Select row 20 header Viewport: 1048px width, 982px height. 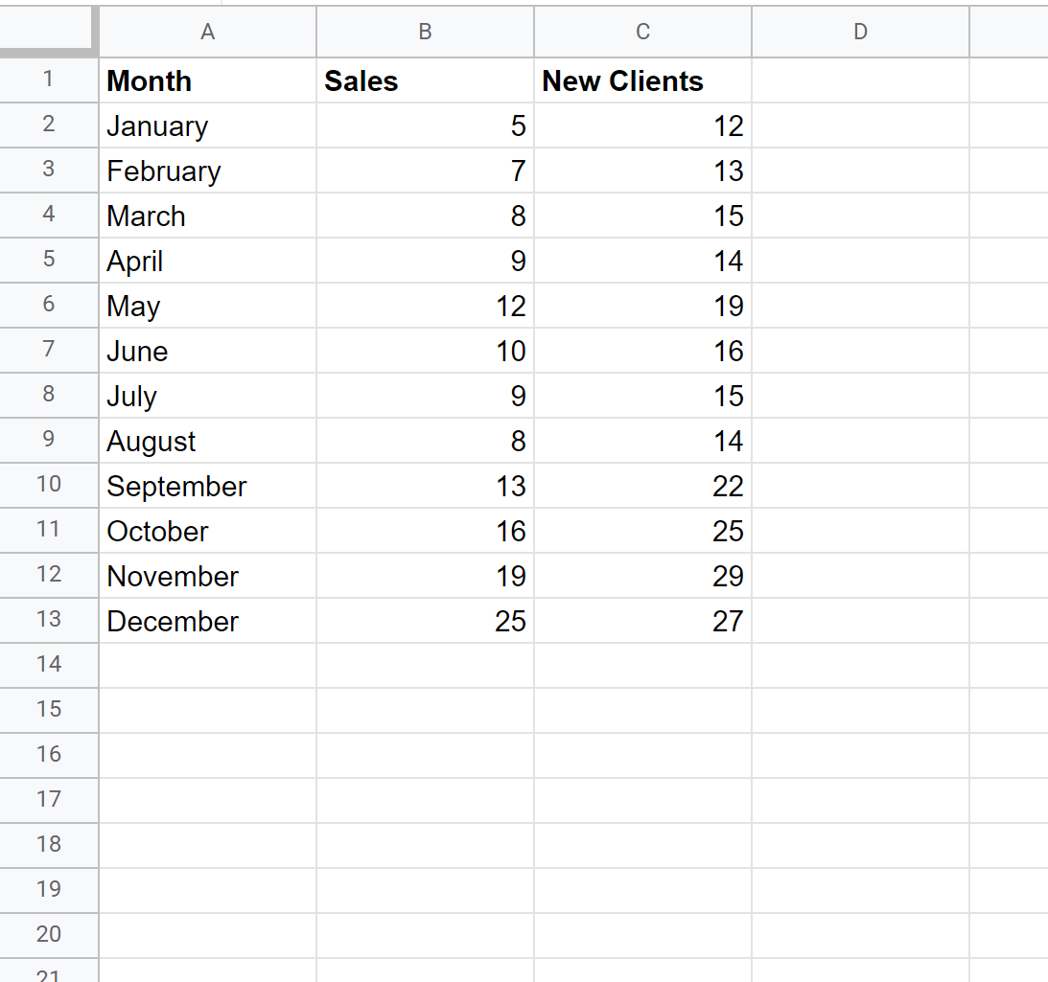pos(49,934)
